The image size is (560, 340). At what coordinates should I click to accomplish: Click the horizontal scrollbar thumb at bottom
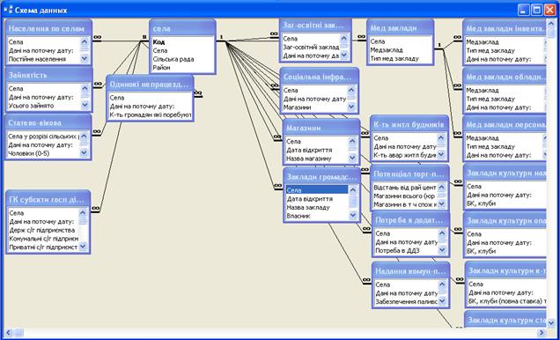point(18,333)
